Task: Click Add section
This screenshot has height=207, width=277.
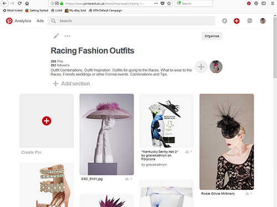Action: [71, 84]
